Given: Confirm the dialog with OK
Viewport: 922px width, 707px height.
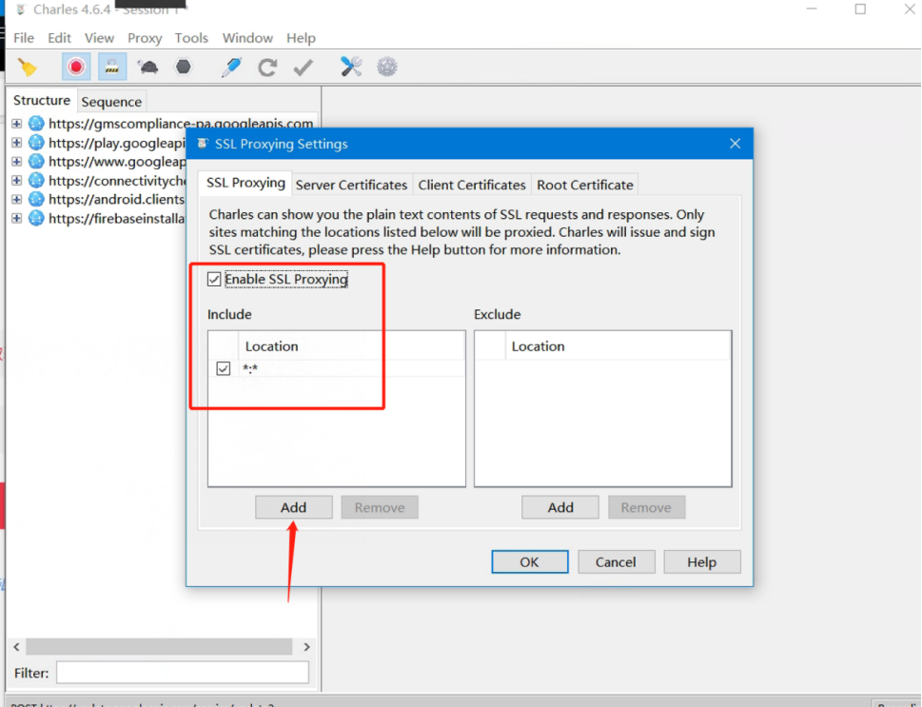Looking at the screenshot, I should coord(530,561).
